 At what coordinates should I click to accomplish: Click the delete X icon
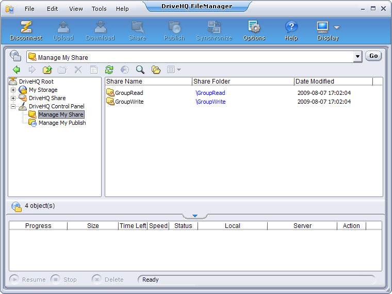click(78, 70)
